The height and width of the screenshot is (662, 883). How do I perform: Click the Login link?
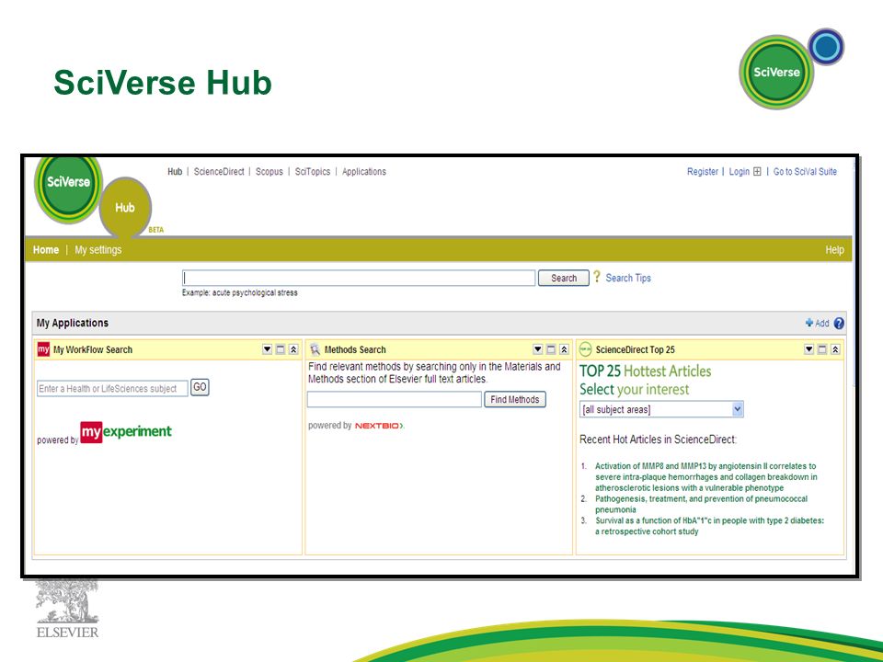[739, 172]
